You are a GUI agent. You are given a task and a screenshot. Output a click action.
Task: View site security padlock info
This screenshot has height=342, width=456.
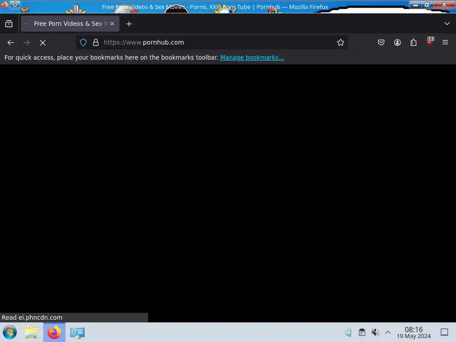click(96, 42)
